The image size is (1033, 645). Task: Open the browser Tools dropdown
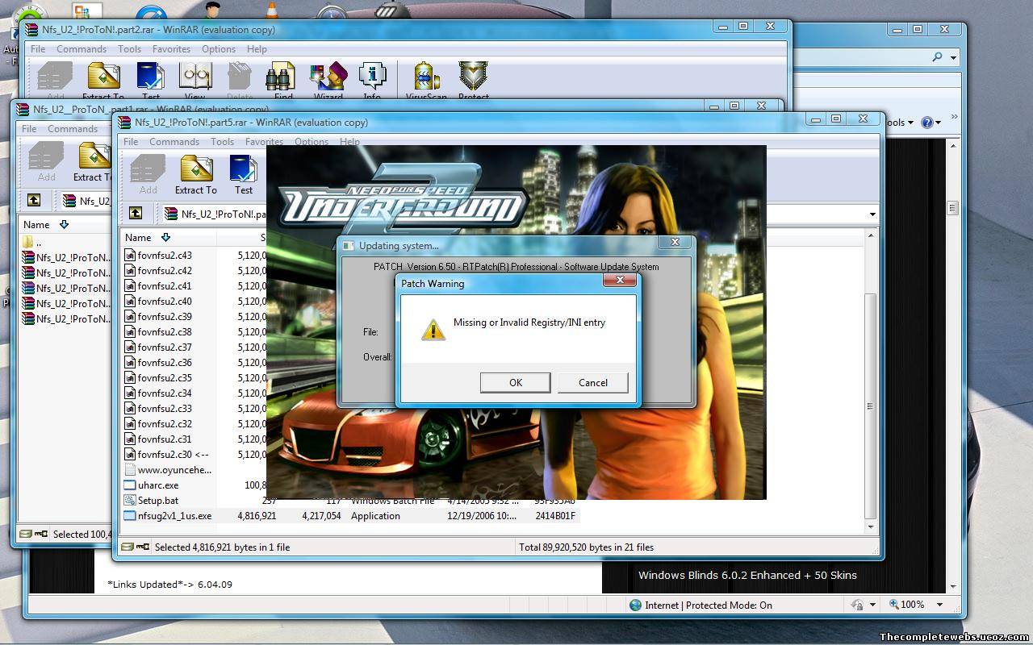point(900,123)
